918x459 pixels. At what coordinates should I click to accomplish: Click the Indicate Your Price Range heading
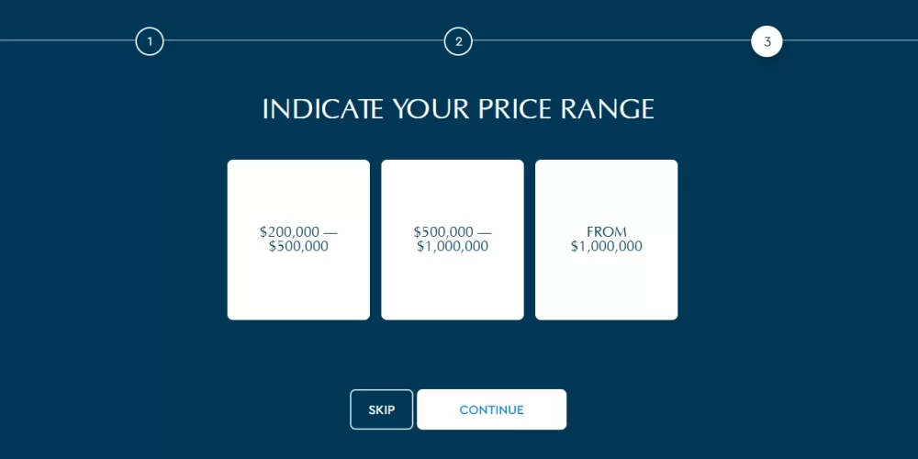click(458, 109)
